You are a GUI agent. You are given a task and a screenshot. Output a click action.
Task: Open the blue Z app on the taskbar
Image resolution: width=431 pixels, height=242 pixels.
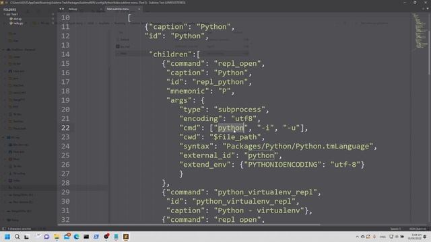point(96,237)
